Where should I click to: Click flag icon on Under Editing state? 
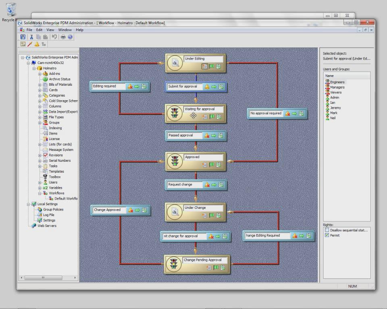pos(212,66)
